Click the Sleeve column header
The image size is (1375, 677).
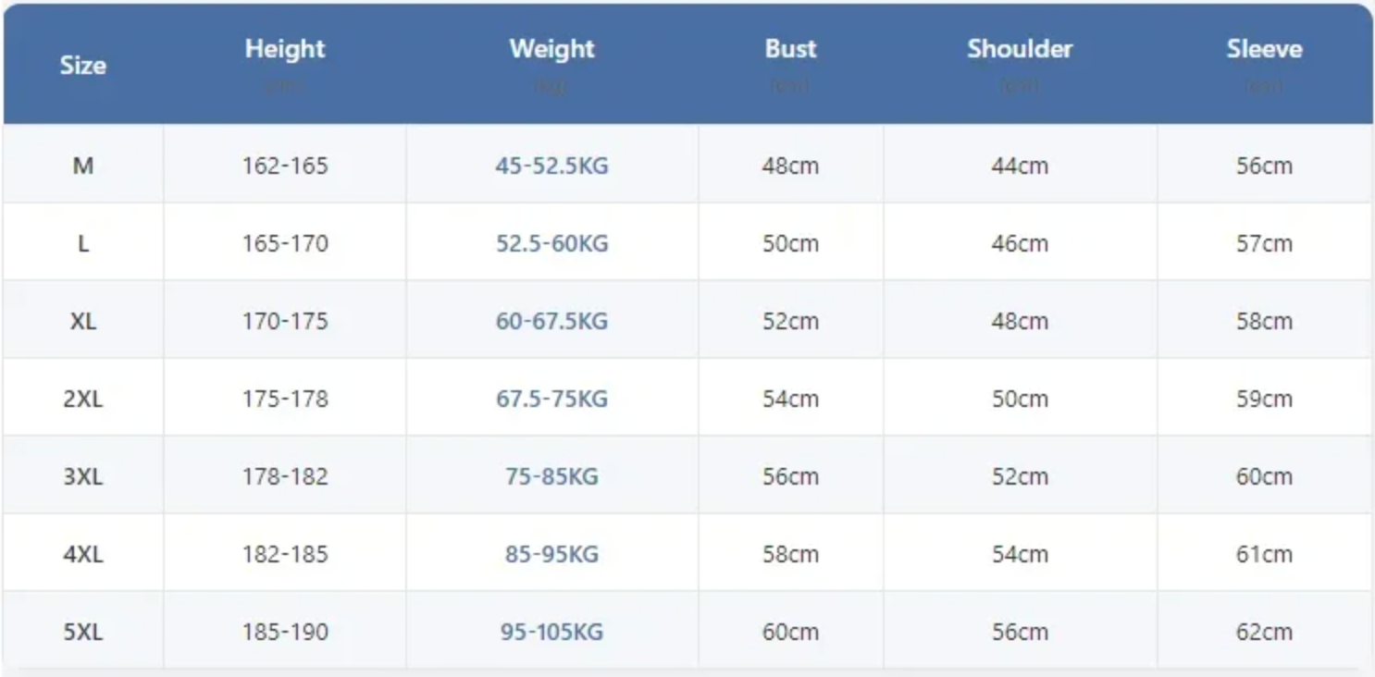pyautogui.click(x=1264, y=49)
